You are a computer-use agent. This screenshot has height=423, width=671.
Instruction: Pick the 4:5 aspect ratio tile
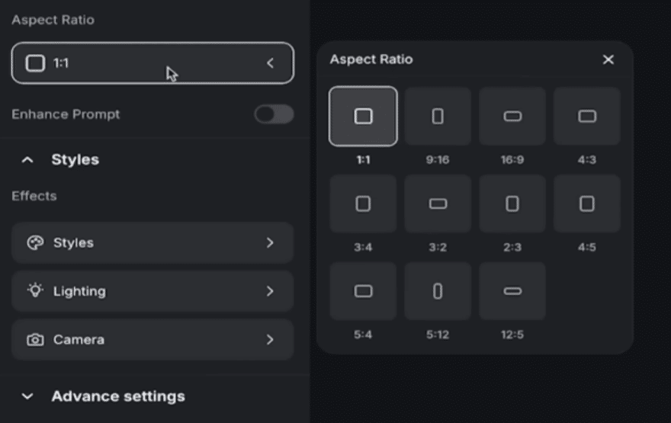coord(586,203)
